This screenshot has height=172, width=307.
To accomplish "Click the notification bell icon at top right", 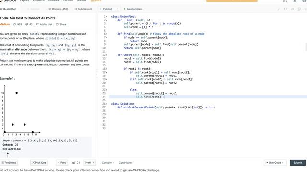I will point(295,1).
